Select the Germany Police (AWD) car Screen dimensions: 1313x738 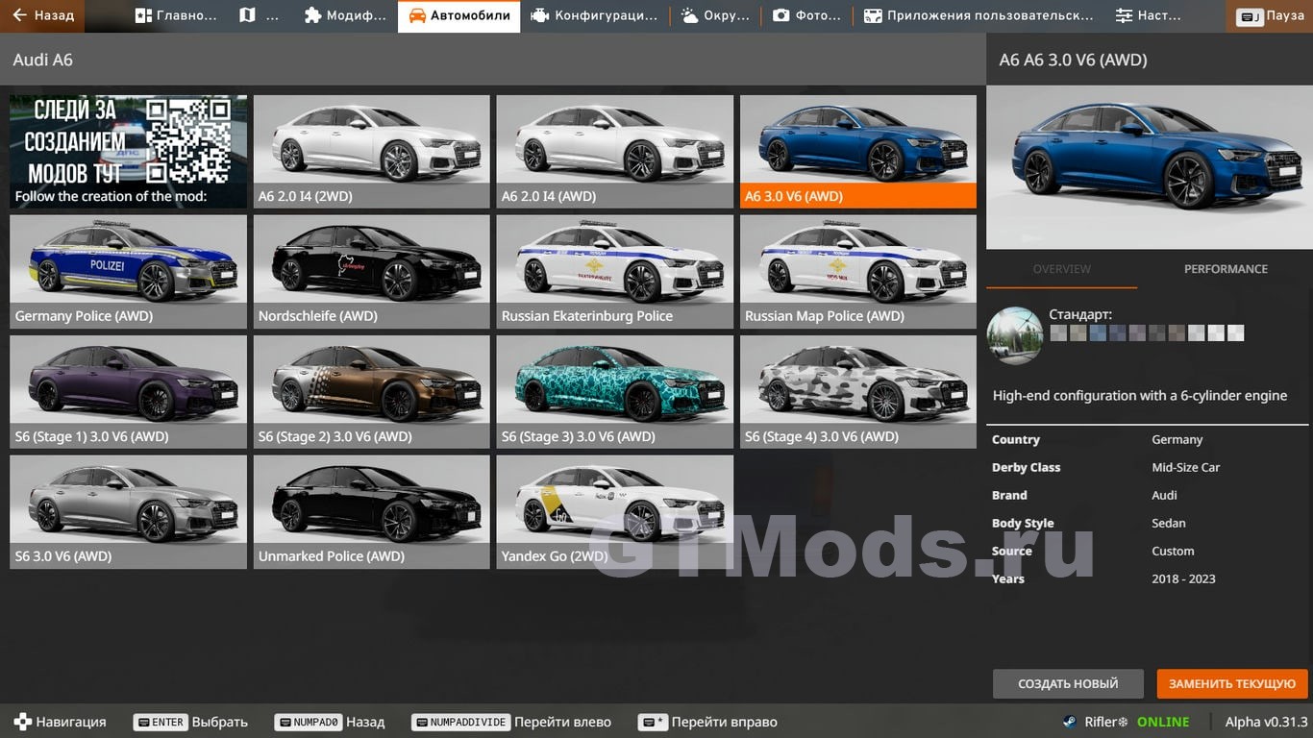(128, 272)
